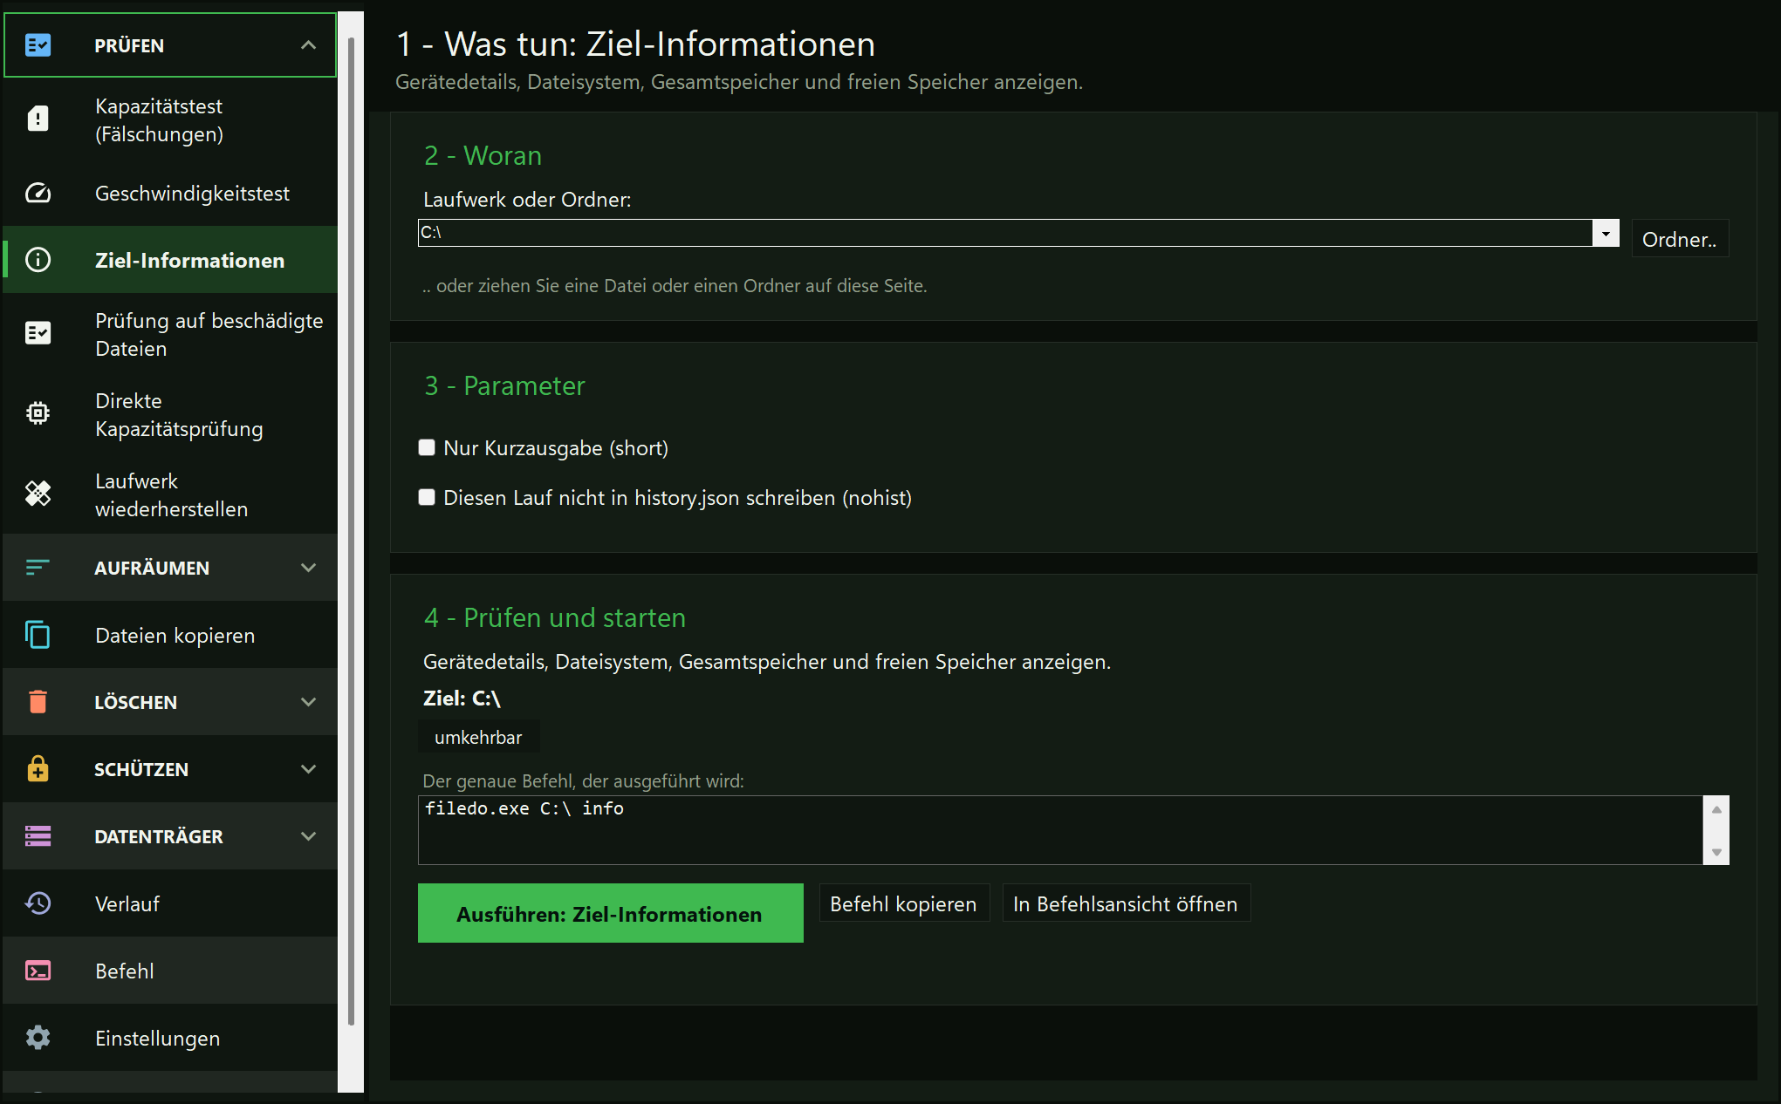Collapse the PRÜFEN section chevron
This screenshot has width=1781, height=1104.
point(308,45)
